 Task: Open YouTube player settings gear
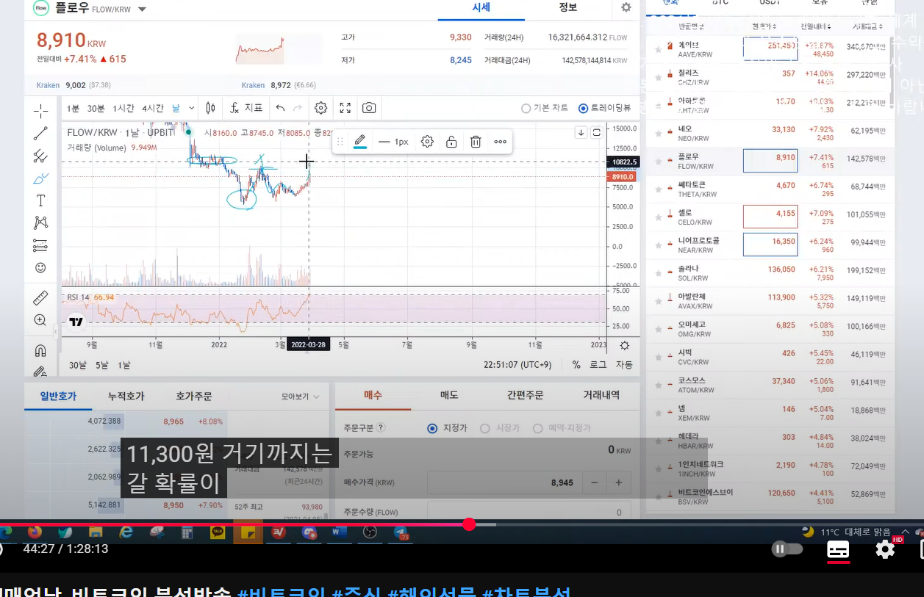coord(886,549)
